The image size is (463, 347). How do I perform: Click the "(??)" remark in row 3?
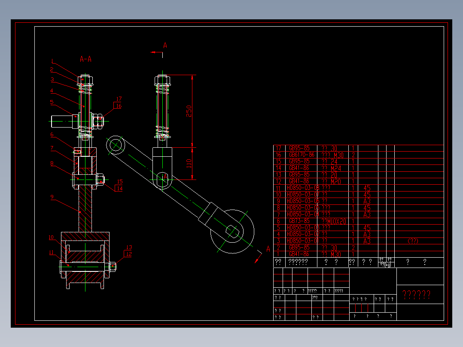(x=413, y=240)
